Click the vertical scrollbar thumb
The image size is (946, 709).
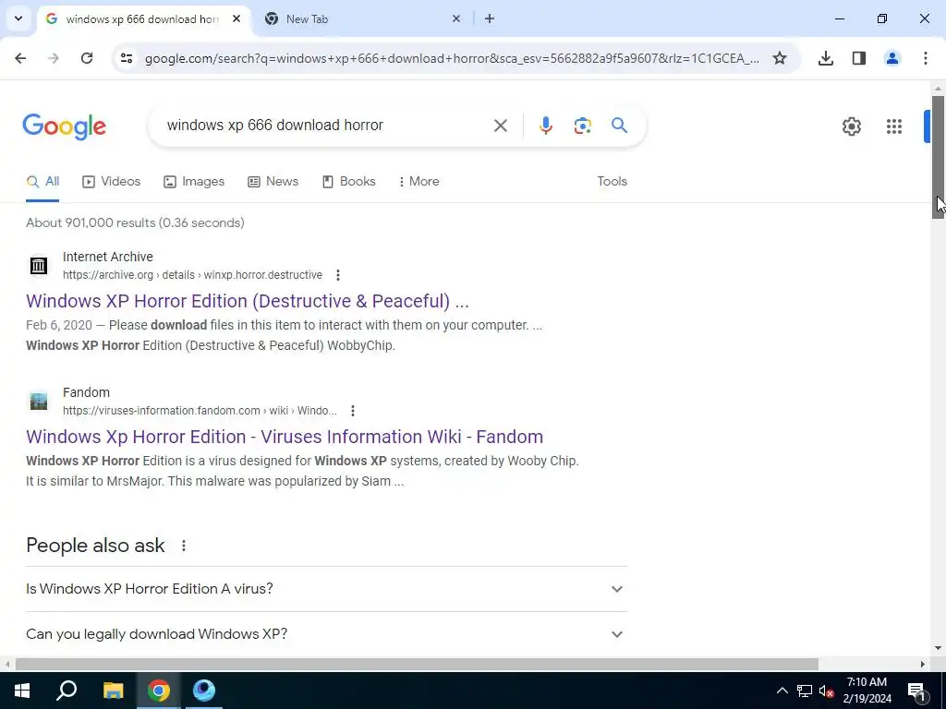tap(938, 157)
